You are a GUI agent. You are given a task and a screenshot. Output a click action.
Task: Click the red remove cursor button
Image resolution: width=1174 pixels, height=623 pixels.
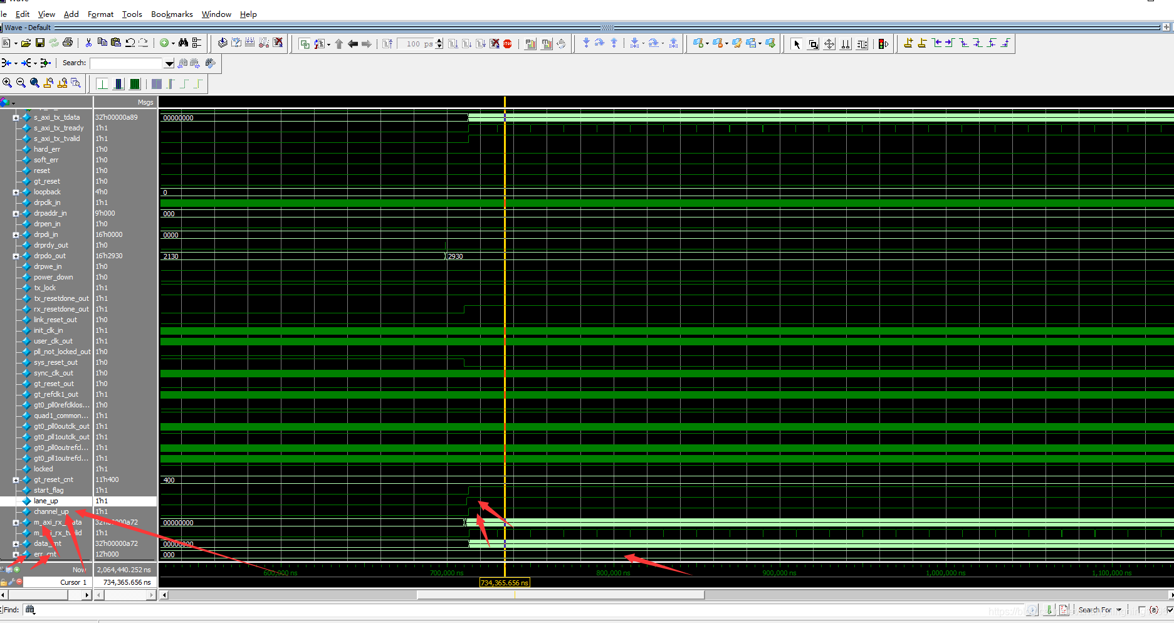[x=19, y=582]
